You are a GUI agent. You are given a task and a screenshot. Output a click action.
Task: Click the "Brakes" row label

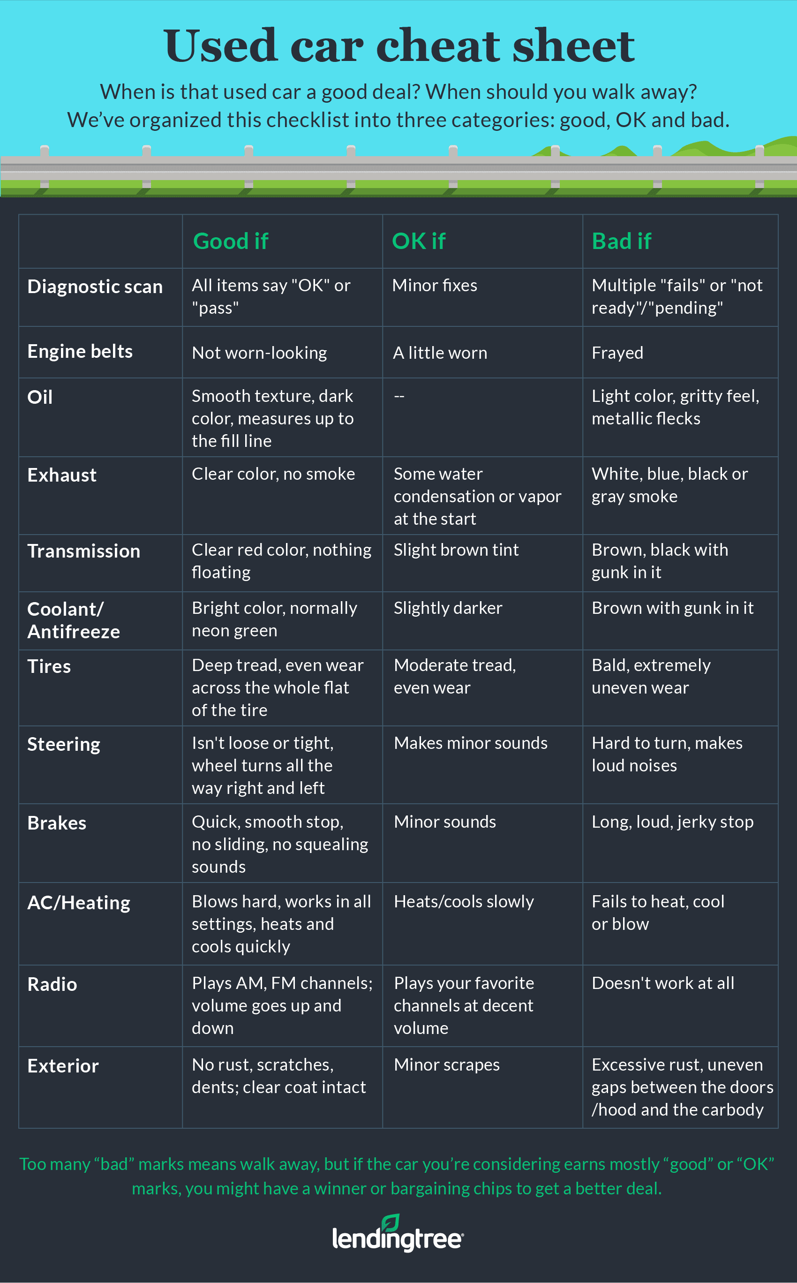pyautogui.click(x=57, y=823)
